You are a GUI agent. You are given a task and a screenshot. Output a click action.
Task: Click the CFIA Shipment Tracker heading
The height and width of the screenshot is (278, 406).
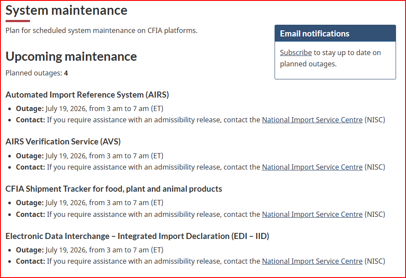coord(114,189)
